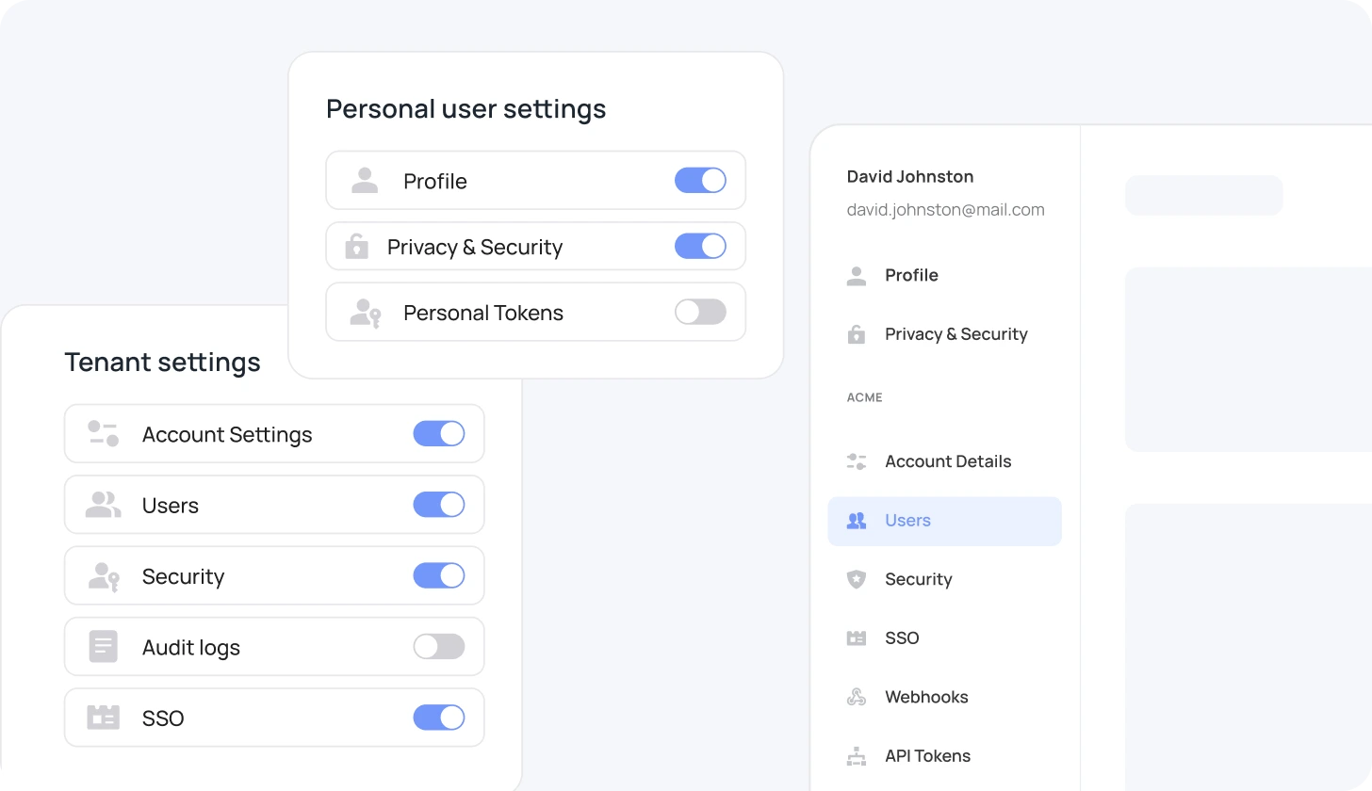The height and width of the screenshot is (791, 1372).
Task: Click the SSO badge icon in sidebar
Action: tap(857, 638)
